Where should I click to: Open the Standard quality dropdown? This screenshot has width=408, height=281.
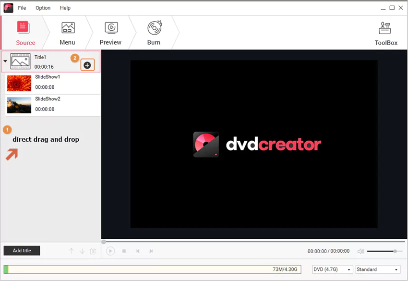[x=378, y=269]
